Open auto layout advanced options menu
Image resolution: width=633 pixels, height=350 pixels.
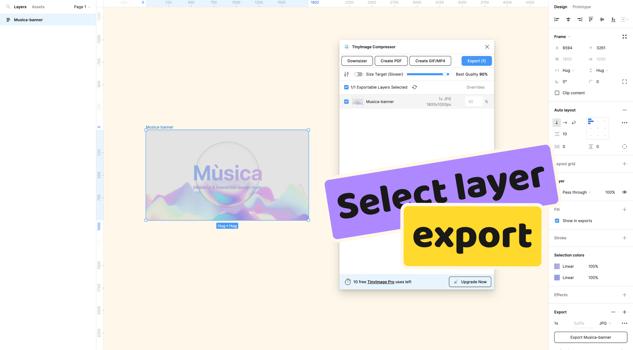(624, 122)
